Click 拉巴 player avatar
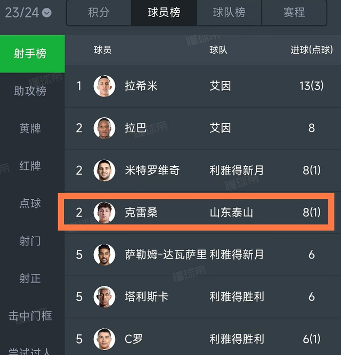This screenshot has height=355, width=341. coord(104,128)
